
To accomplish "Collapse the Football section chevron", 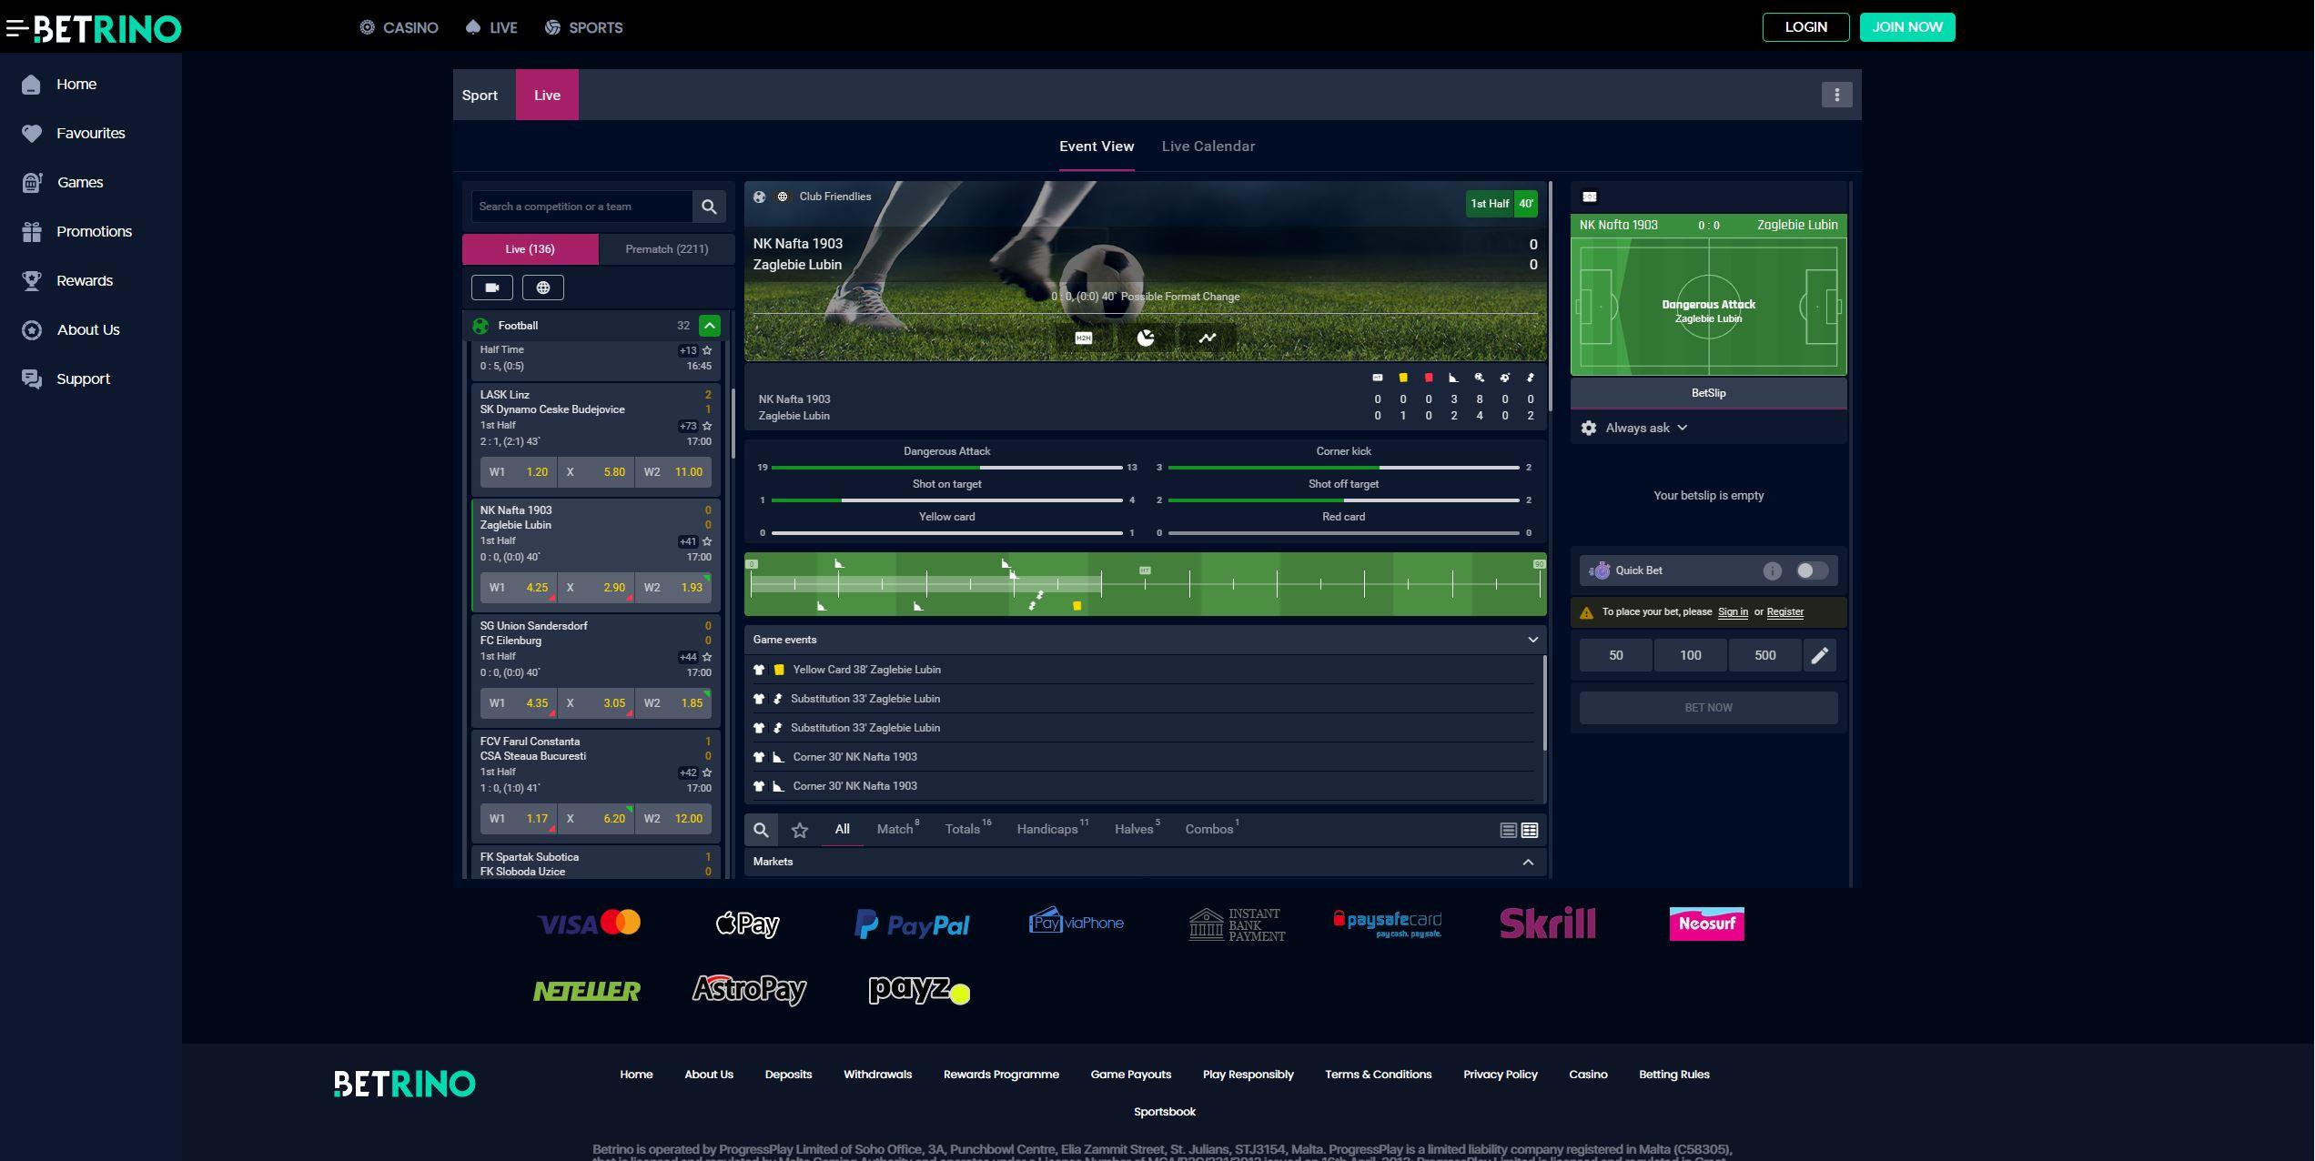I will [x=709, y=325].
